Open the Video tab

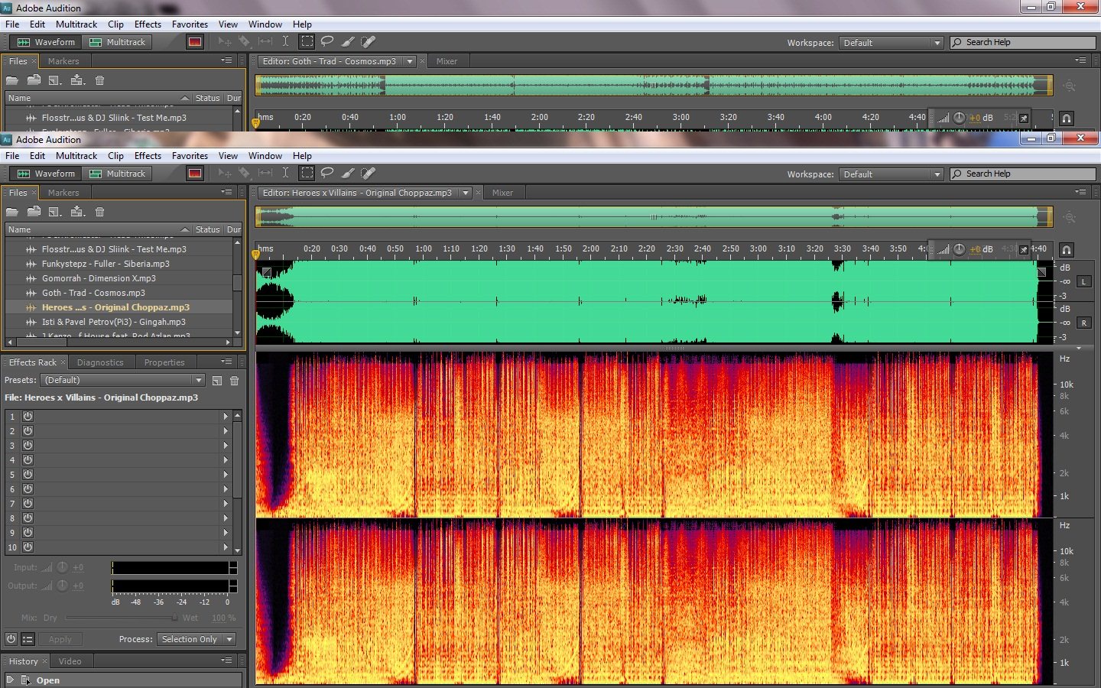(70, 661)
